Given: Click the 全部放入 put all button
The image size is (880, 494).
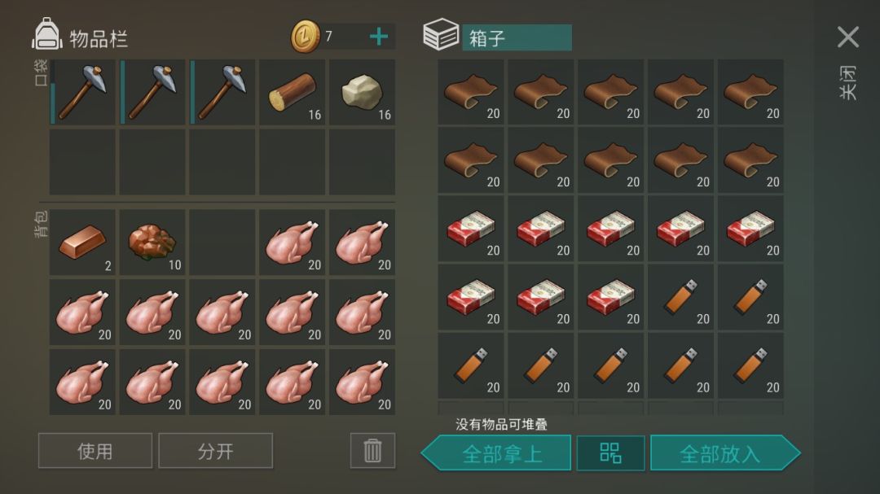Looking at the screenshot, I should coord(725,452).
